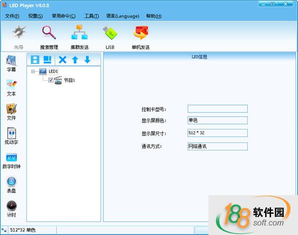Click the status bar network icon
Screen dimensions: 298x235
pyautogui.click(x=4, y=230)
